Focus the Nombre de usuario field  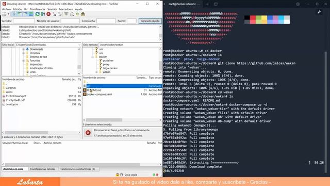point(70,21)
